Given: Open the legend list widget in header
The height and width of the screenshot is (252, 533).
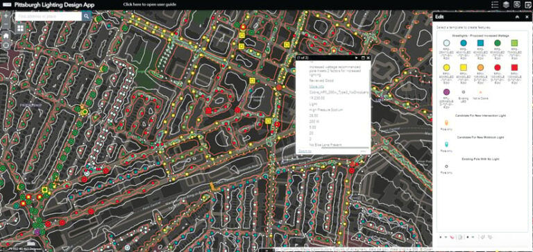Looking at the screenshot, I should (x=496, y=4).
